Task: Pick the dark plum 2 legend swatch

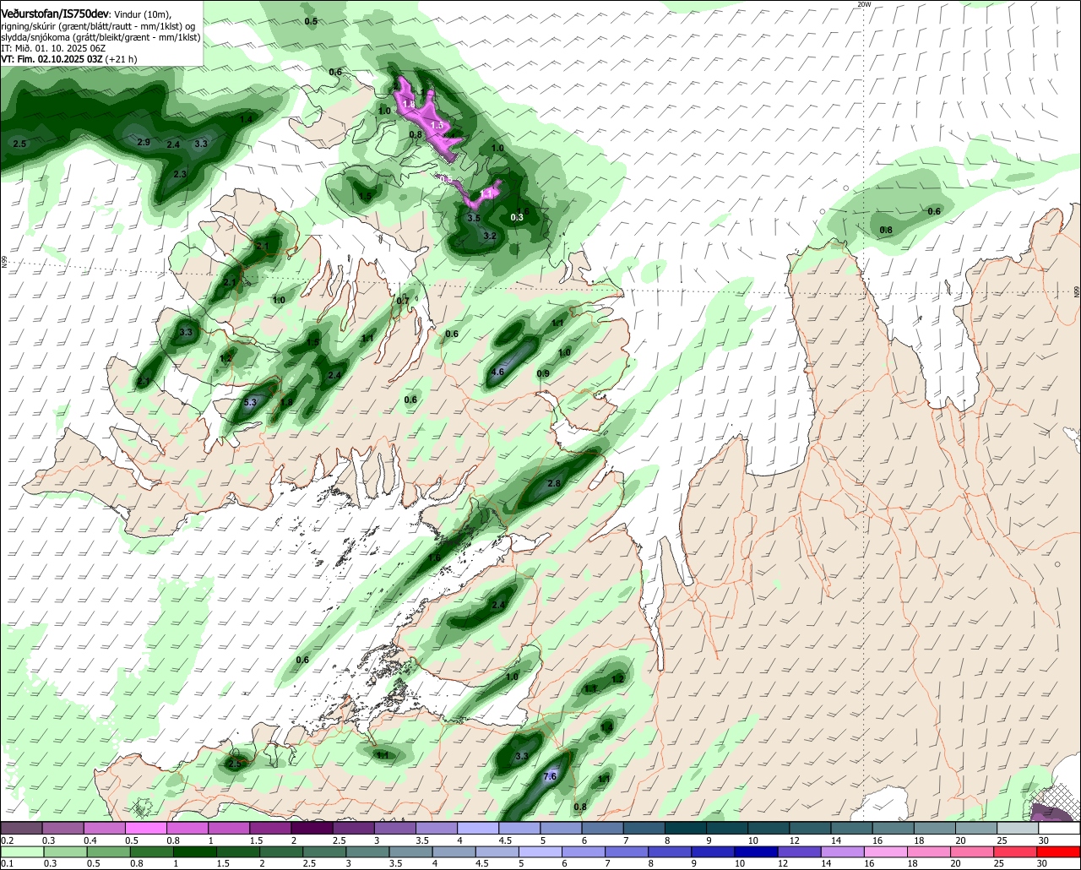Action: (312, 829)
